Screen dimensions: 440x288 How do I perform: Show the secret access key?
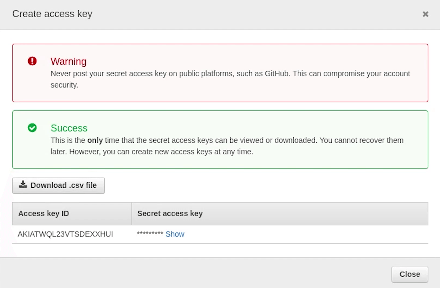(x=175, y=234)
